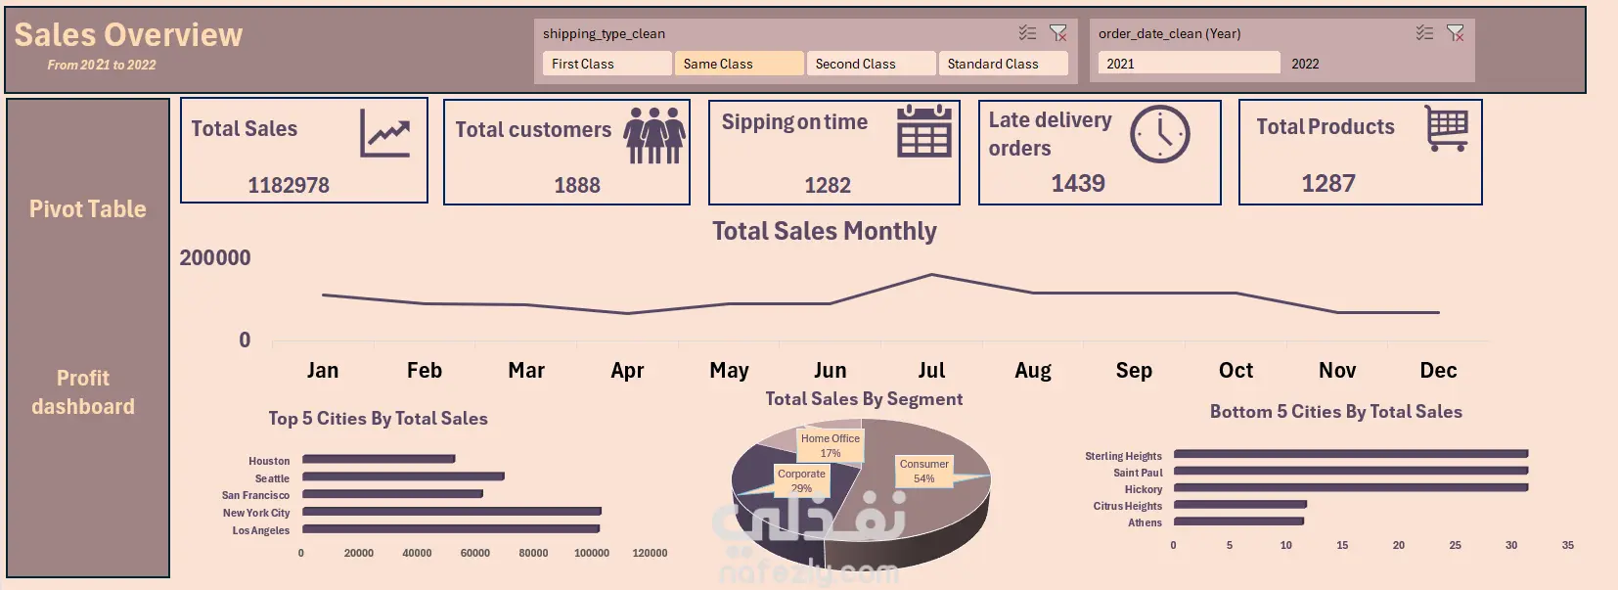Select the Los Angeles bar label
This screenshot has width=1618, height=590.
261,530
